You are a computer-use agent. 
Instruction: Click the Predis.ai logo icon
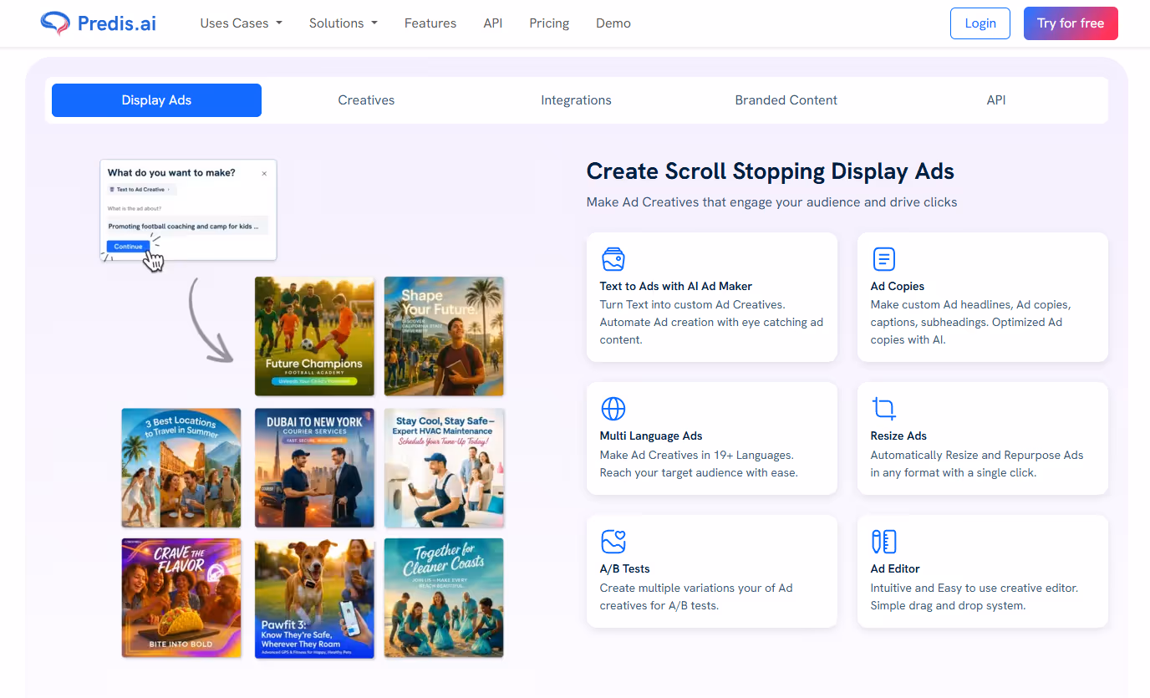(x=55, y=23)
